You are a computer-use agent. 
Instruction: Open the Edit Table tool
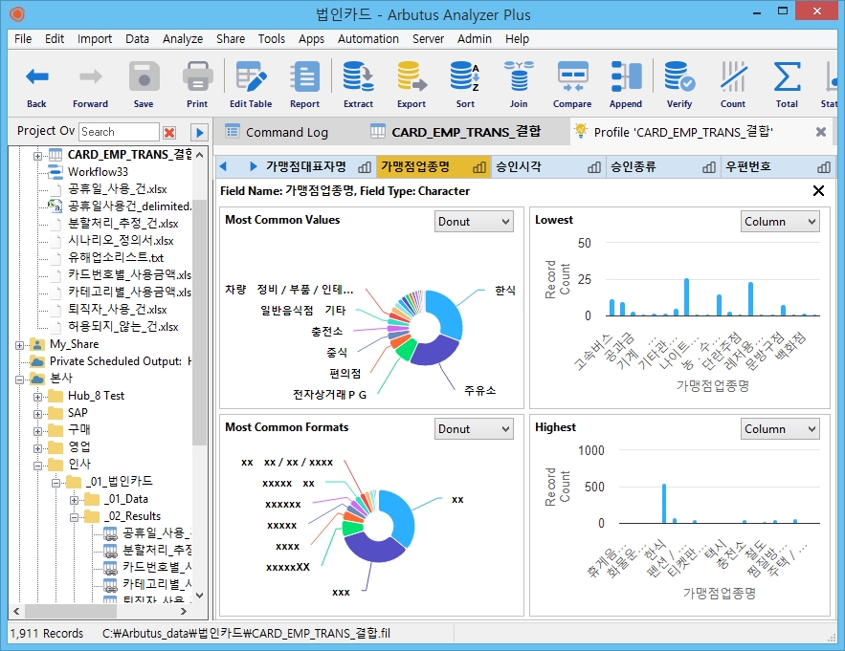[251, 84]
